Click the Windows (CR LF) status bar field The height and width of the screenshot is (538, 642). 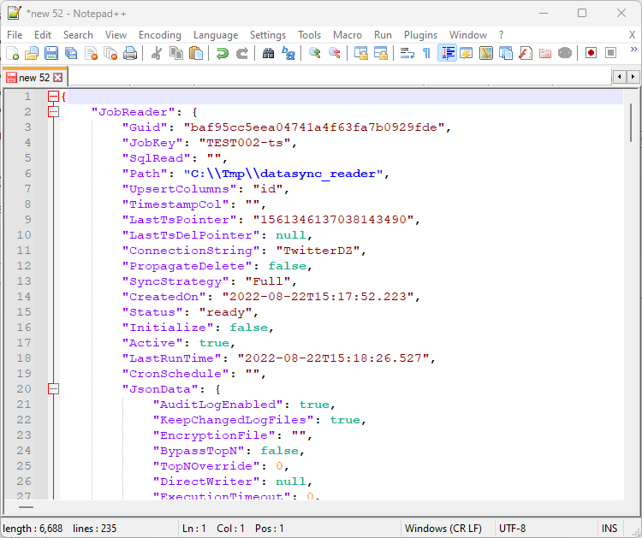[x=443, y=529]
